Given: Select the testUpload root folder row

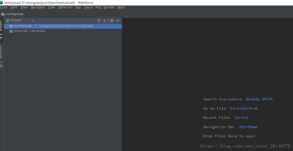Looking at the screenshot, I should tap(63, 26).
